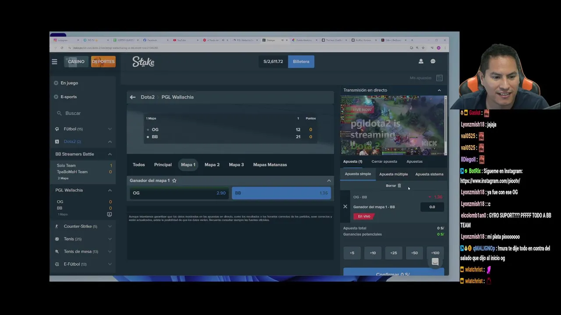This screenshot has height=315, width=561.
Task: Open the CASINO section
Action: [76, 62]
